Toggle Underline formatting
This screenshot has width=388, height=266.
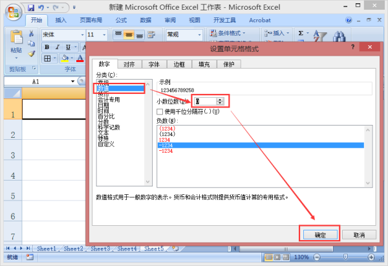68,47
